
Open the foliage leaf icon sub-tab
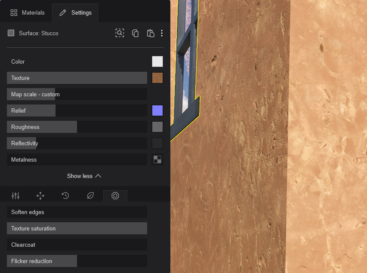[90, 196]
